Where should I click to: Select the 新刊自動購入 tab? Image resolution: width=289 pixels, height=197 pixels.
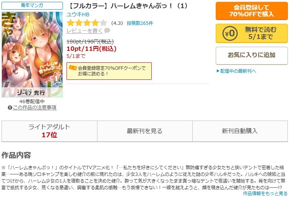click(240, 131)
